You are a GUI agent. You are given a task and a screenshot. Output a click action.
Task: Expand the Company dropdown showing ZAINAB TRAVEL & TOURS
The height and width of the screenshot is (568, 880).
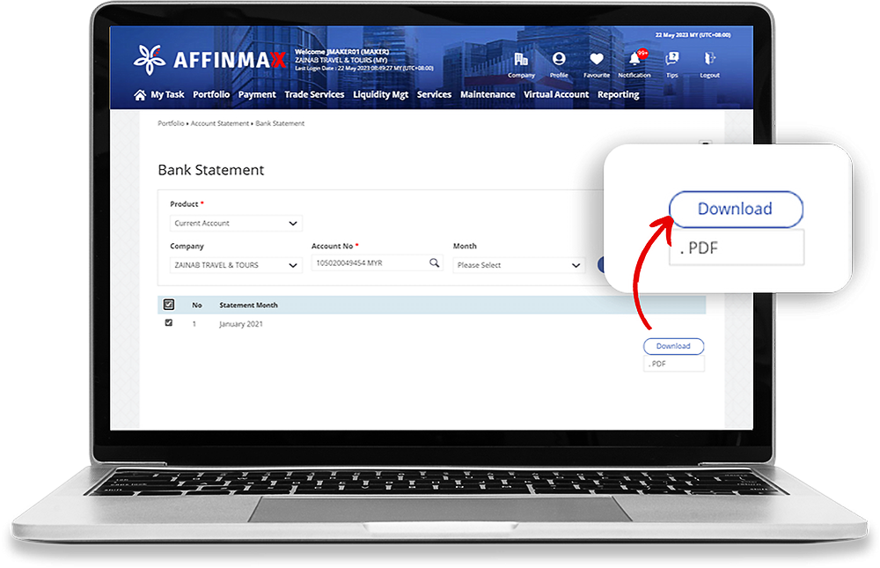tap(236, 265)
